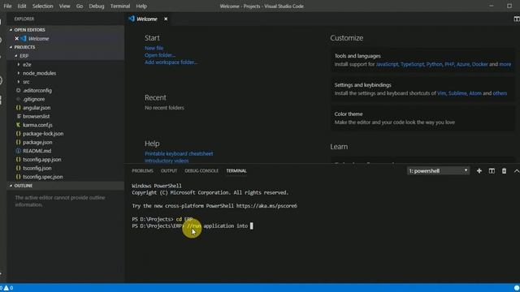Image resolution: width=520 pixels, height=292 pixels.
Task: Collapse the ERP folder
Action: click(x=16, y=56)
